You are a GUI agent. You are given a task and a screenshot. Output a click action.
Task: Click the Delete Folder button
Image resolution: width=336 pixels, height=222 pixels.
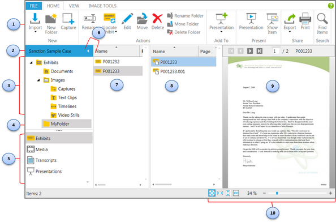coord(184,32)
